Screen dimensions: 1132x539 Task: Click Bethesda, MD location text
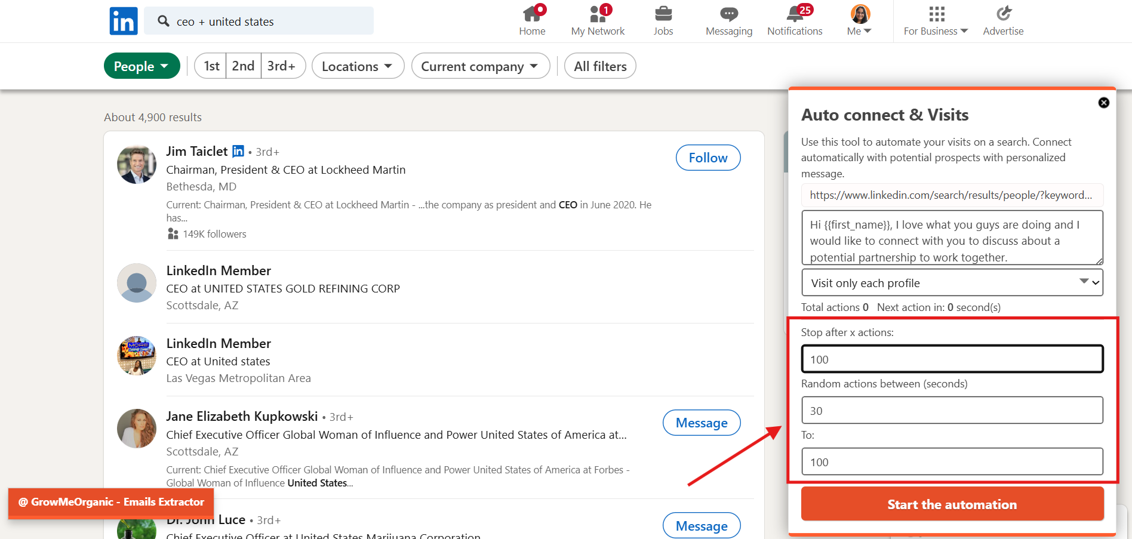(x=201, y=186)
